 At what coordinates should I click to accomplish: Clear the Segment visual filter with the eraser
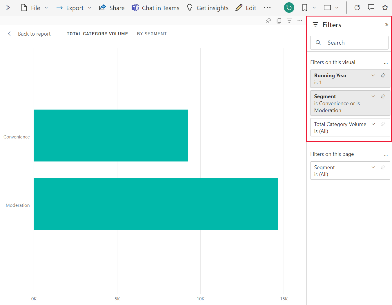pos(383,96)
